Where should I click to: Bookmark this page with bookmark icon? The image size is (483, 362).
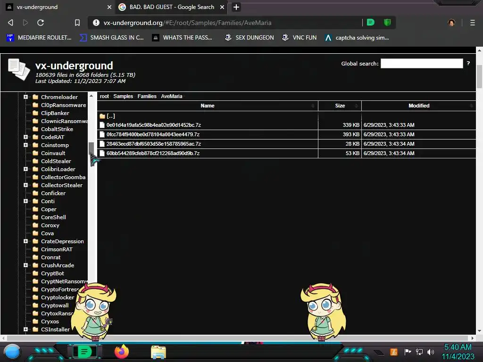pyautogui.click(x=77, y=23)
